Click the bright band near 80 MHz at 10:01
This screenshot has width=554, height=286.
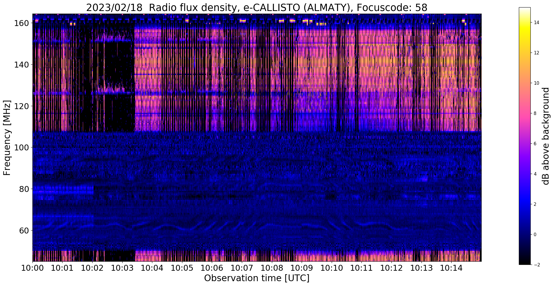point(63,189)
